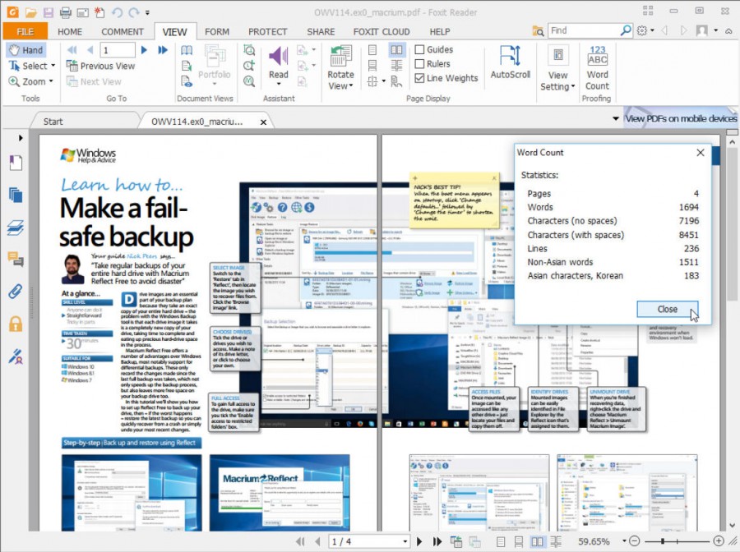Select Facing page display icon in ribbon
740x552 pixels.
397,50
